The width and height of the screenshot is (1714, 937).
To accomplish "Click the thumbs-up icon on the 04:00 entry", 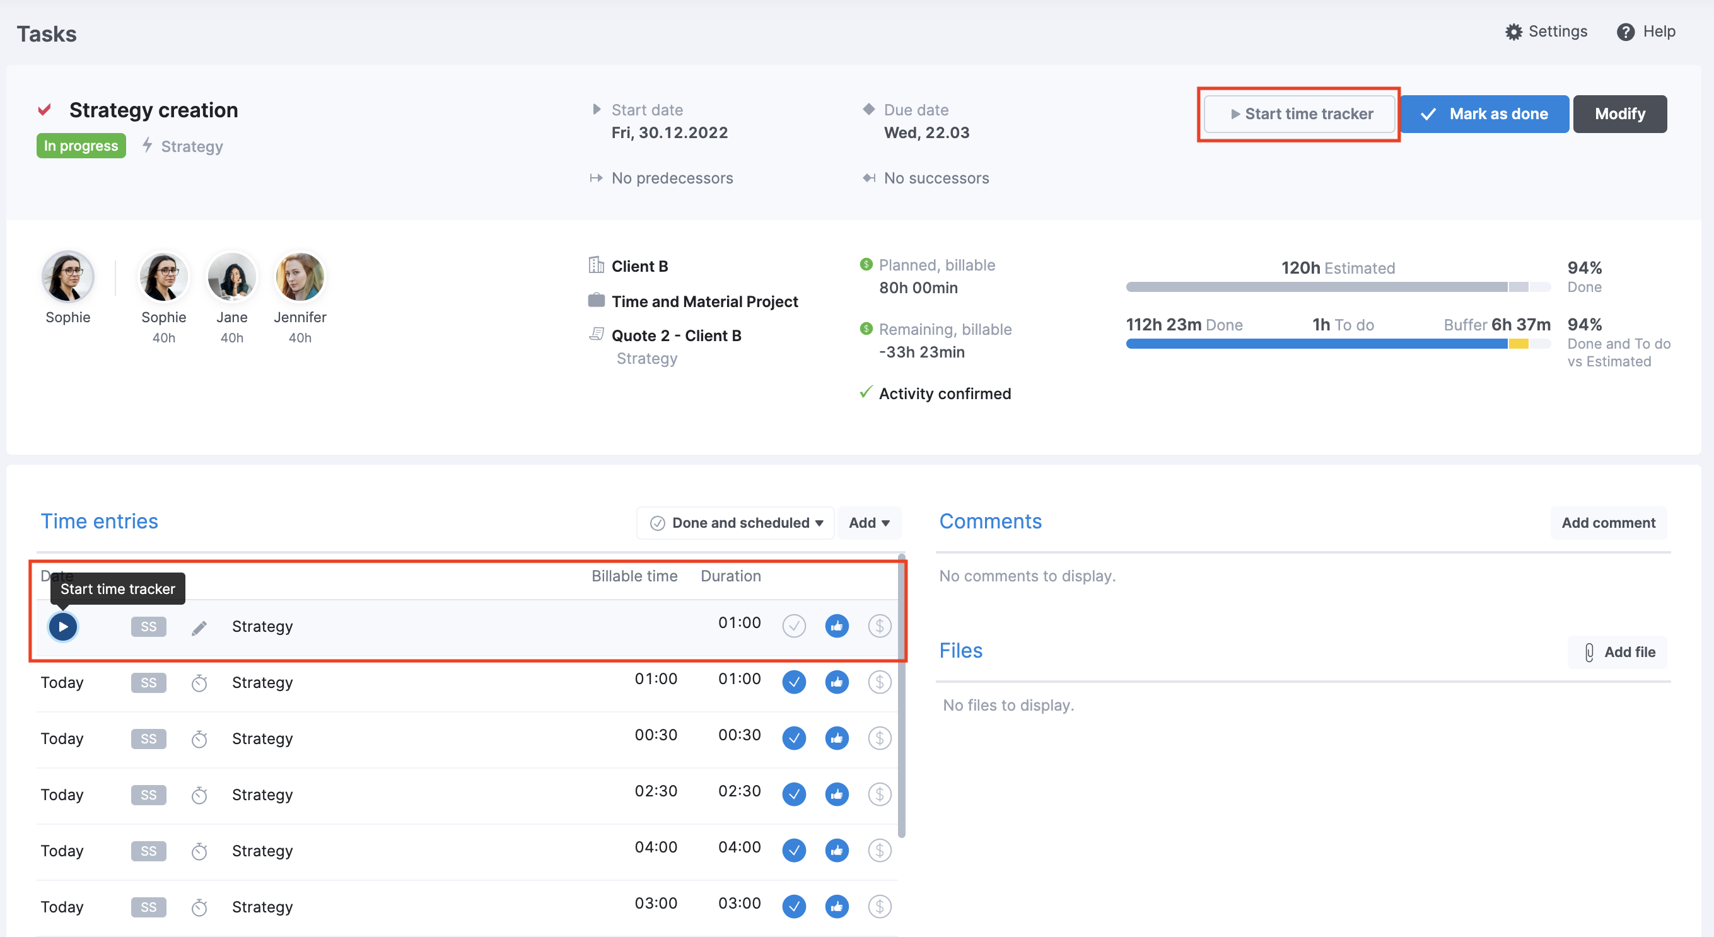I will (836, 850).
